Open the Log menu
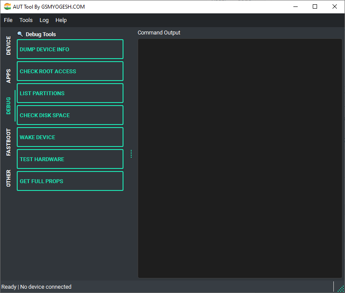 click(44, 20)
